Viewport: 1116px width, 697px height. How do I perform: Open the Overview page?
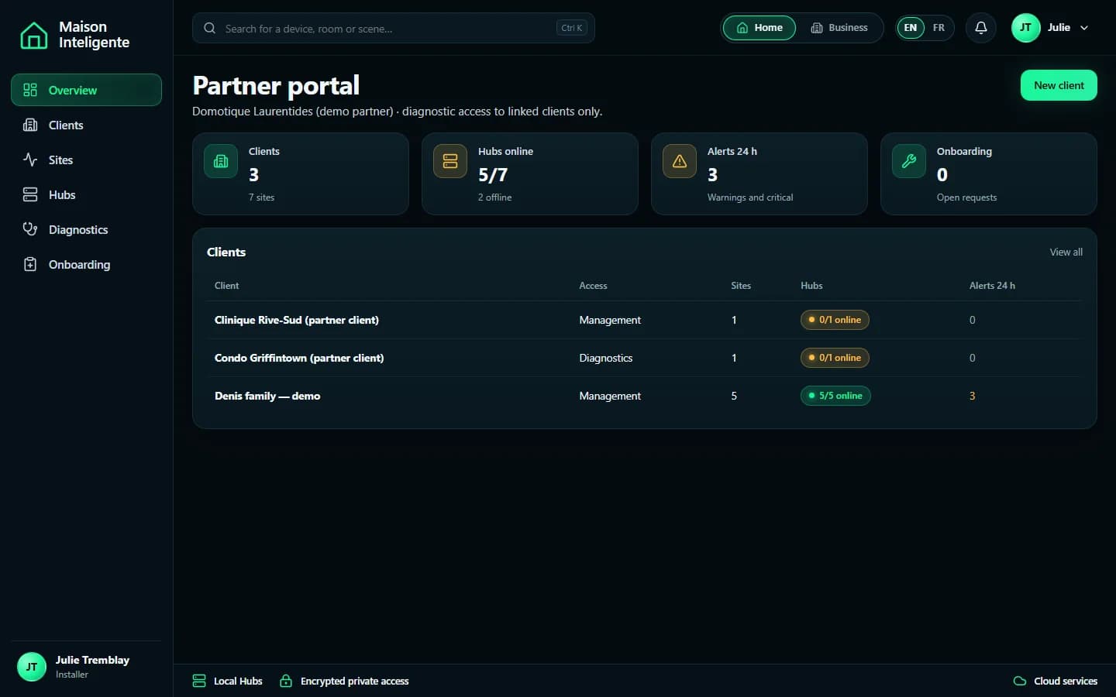[86, 90]
